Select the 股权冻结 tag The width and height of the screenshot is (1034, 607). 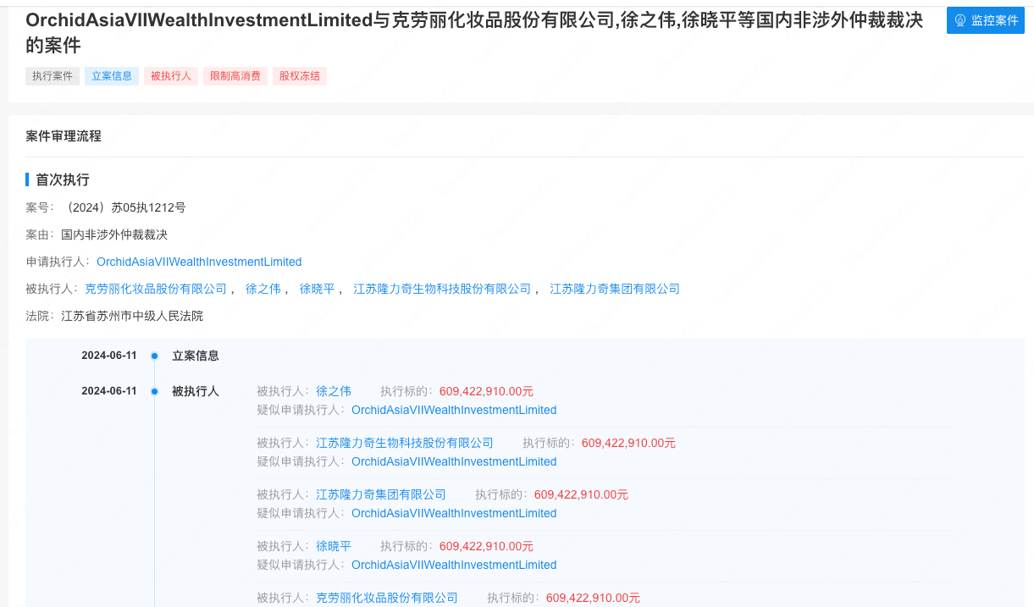(300, 76)
